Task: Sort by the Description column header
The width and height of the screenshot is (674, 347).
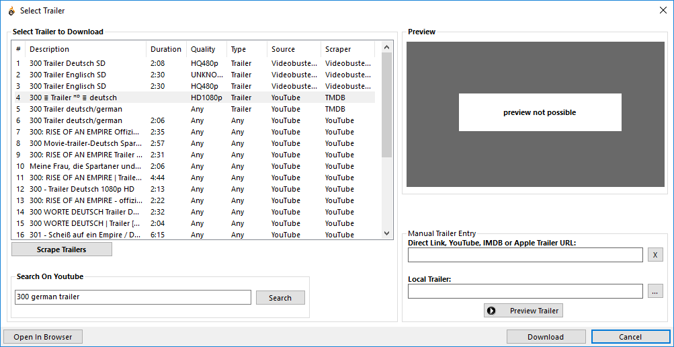Action: click(86, 49)
